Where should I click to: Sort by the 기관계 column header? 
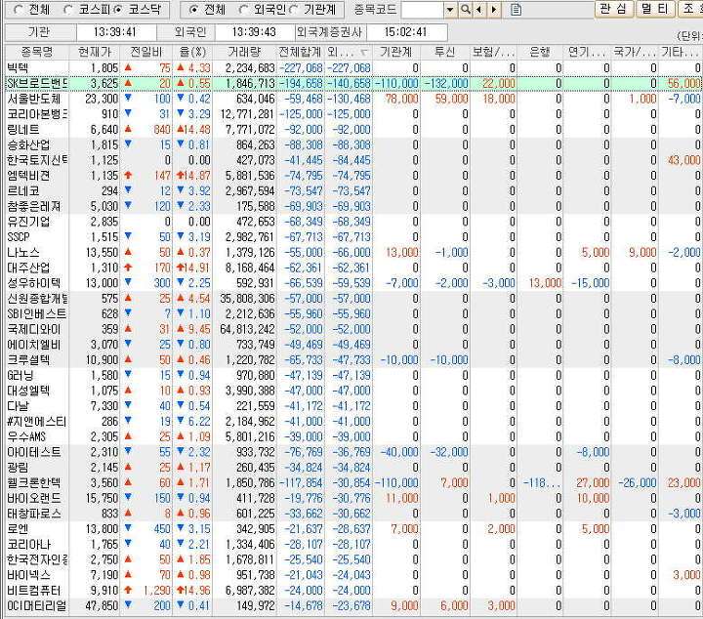click(396, 52)
